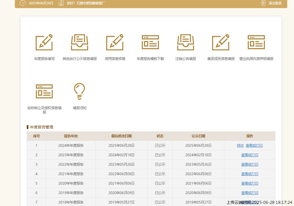Click the 2024年年度报告 cell
The width and height of the screenshot is (294, 206).
coord(71,146)
